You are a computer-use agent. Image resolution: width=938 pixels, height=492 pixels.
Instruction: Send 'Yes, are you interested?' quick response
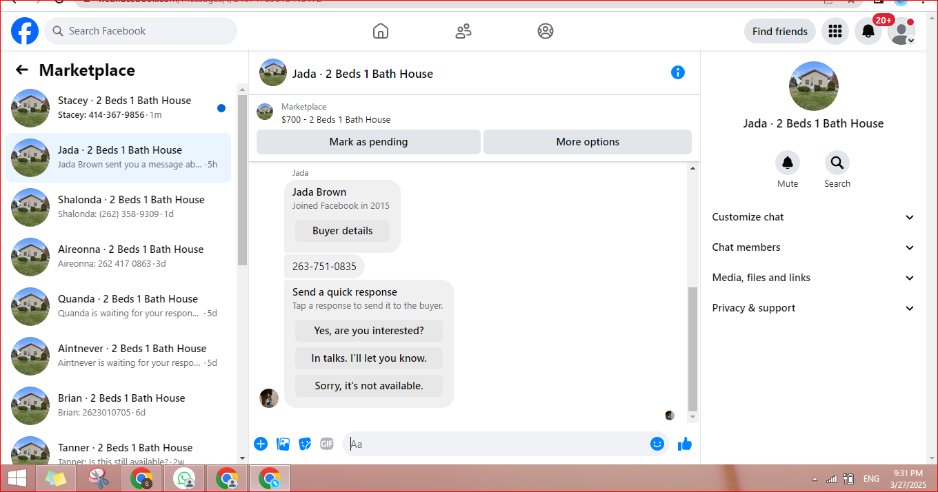[x=369, y=331]
